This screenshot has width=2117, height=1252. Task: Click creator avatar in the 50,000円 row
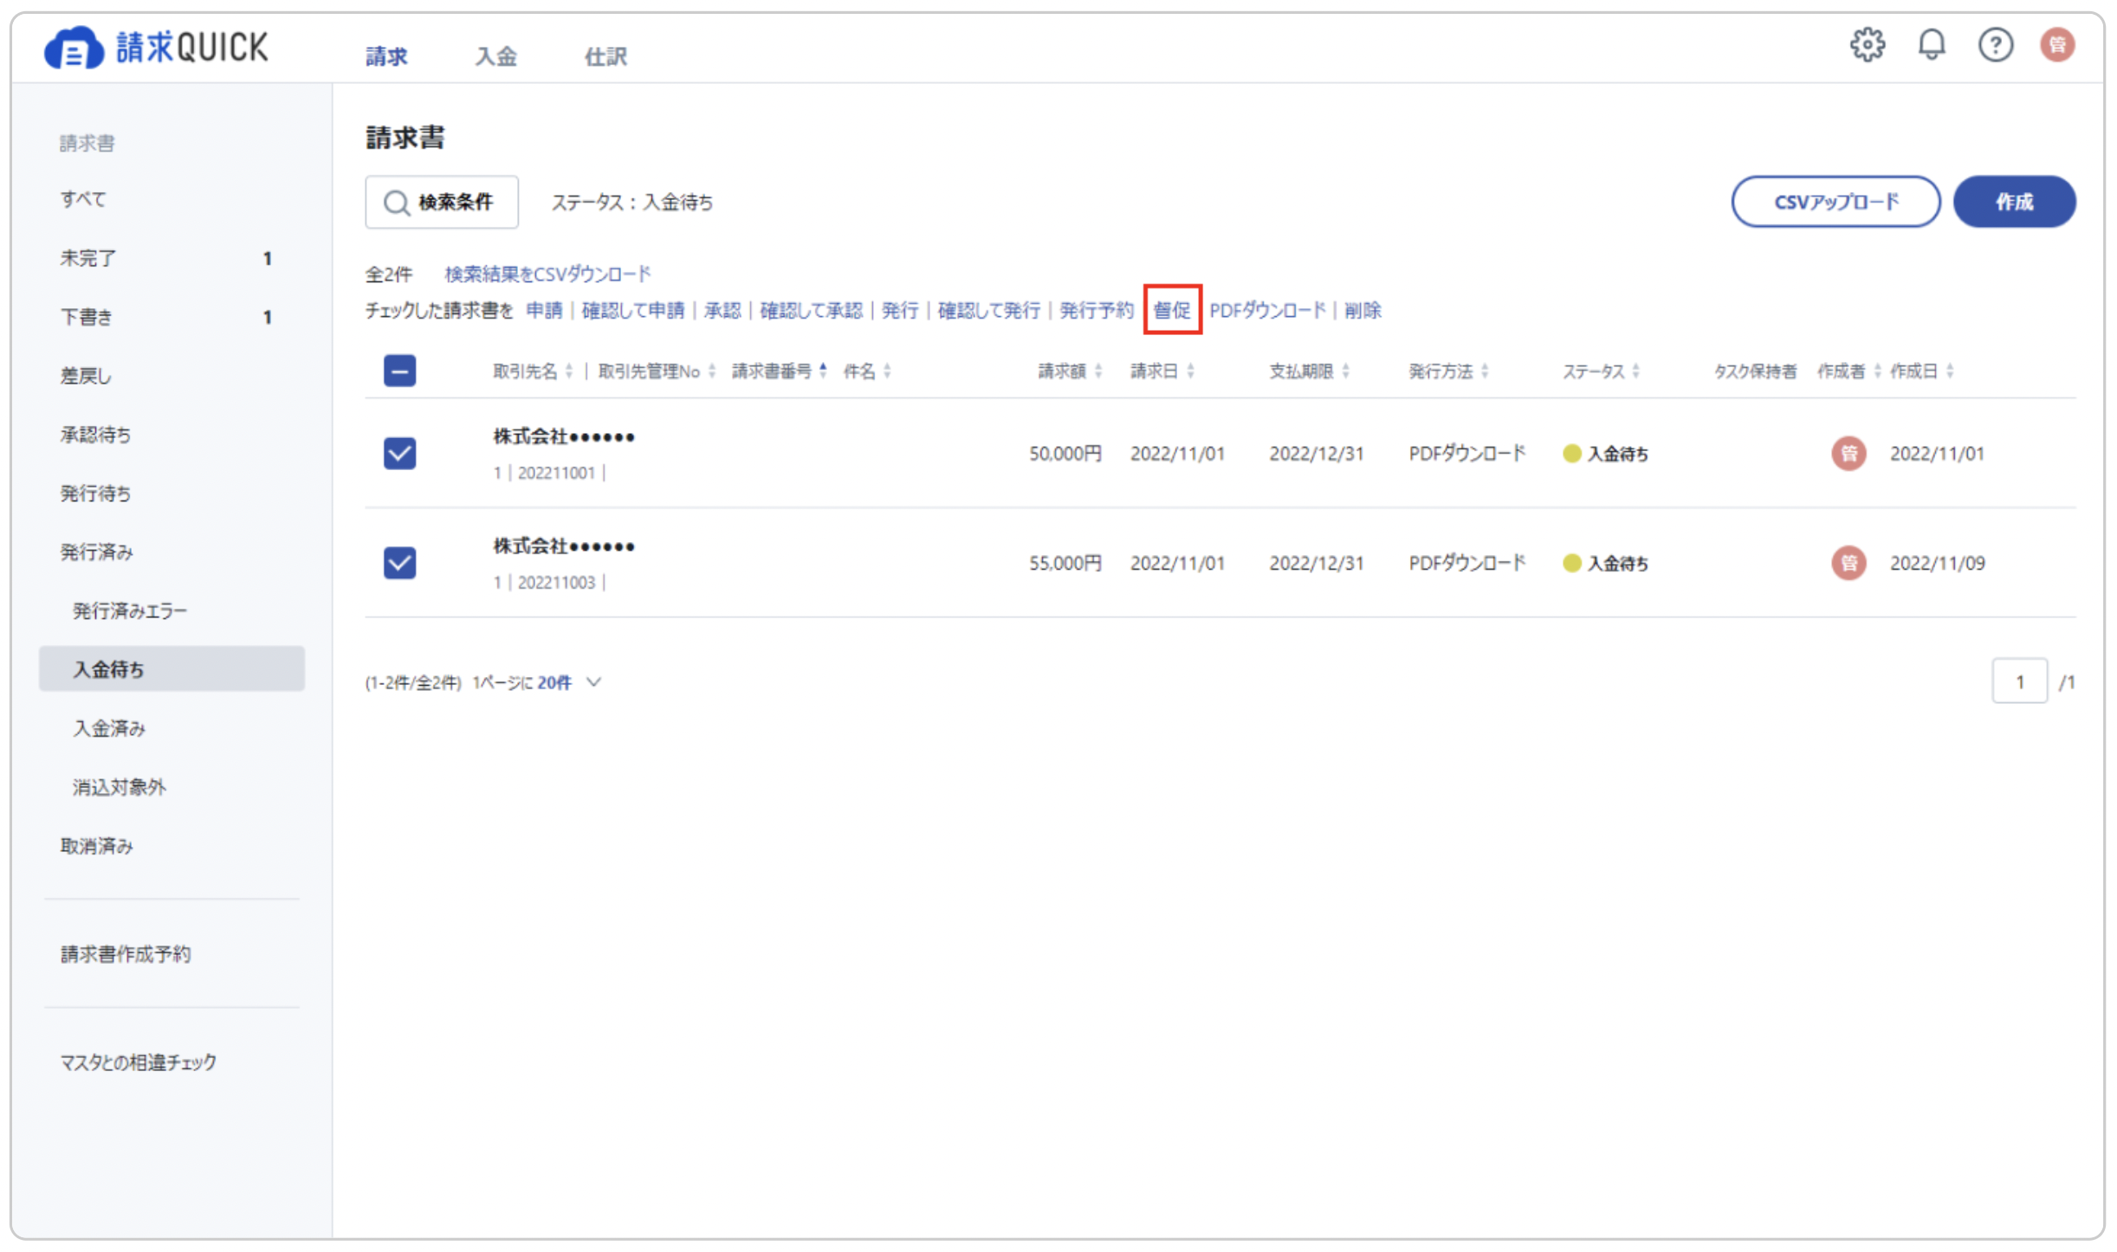(1848, 453)
